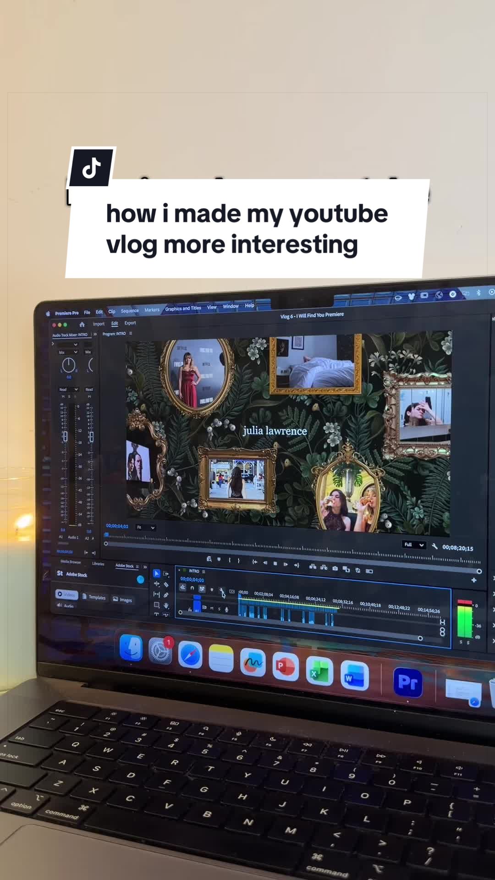Click the second track volume fader handle
Image resolution: width=495 pixels, height=880 pixels.
click(91, 437)
